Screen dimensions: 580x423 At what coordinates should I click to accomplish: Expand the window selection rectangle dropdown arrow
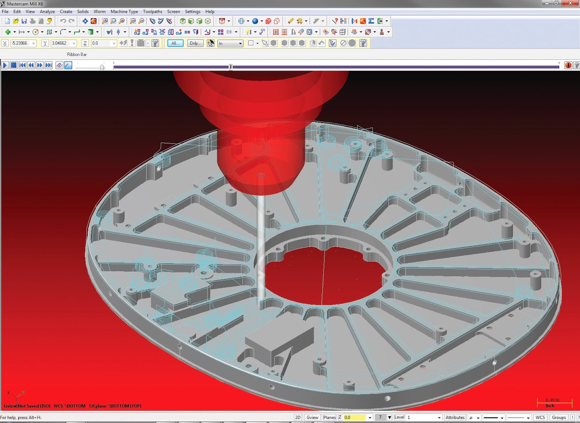[x=257, y=43]
